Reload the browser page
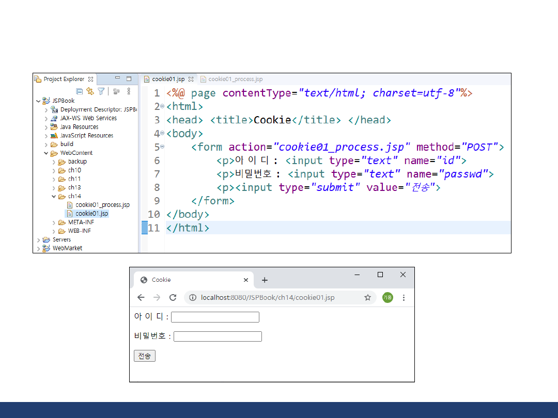Viewport: 558px width, 418px height. point(173,298)
